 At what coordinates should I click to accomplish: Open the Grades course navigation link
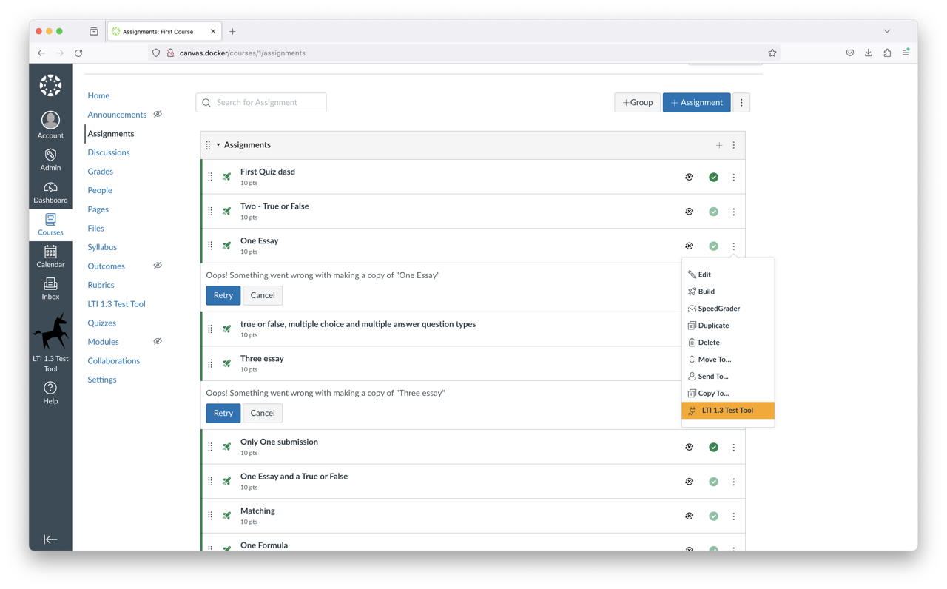(100, 171)
